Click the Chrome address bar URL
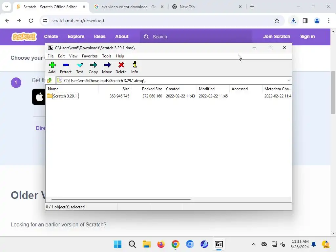 click(x=77, y=21)
